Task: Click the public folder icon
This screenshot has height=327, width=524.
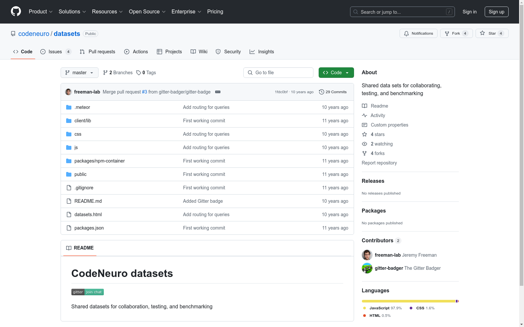Action: [69, 174]
